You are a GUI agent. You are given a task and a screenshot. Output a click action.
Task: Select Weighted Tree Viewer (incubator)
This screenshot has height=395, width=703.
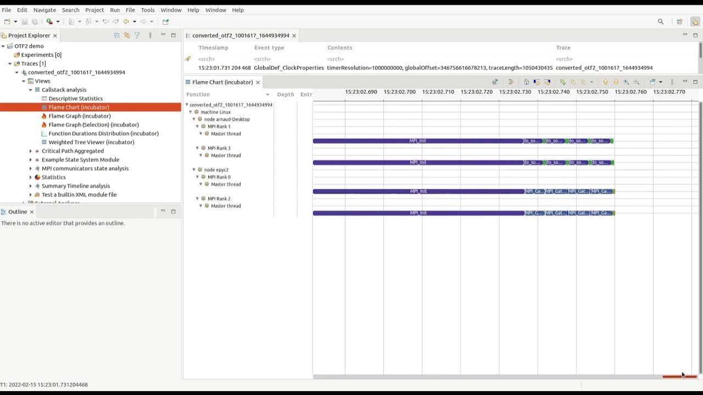[x=91, y=142]
